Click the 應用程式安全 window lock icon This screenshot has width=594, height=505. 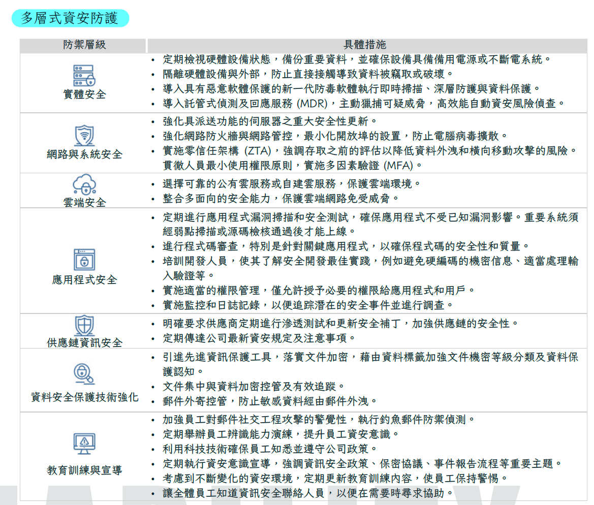pos(84,260)
